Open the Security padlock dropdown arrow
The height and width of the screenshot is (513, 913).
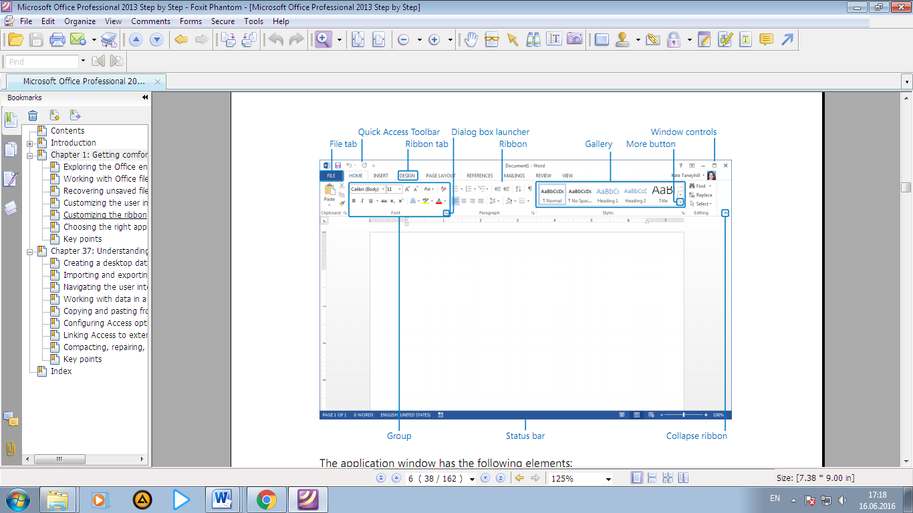pyautogui.click(x=689, y=40)
